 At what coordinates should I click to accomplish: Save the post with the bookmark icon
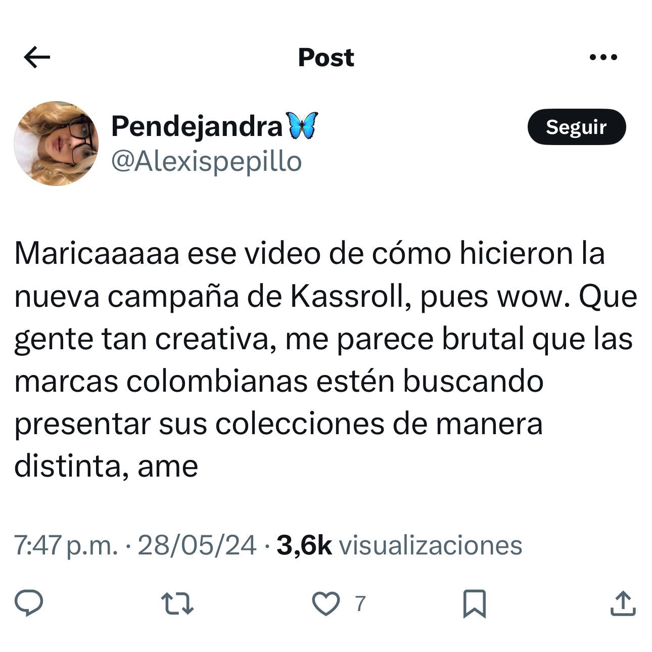pos(475,603)
